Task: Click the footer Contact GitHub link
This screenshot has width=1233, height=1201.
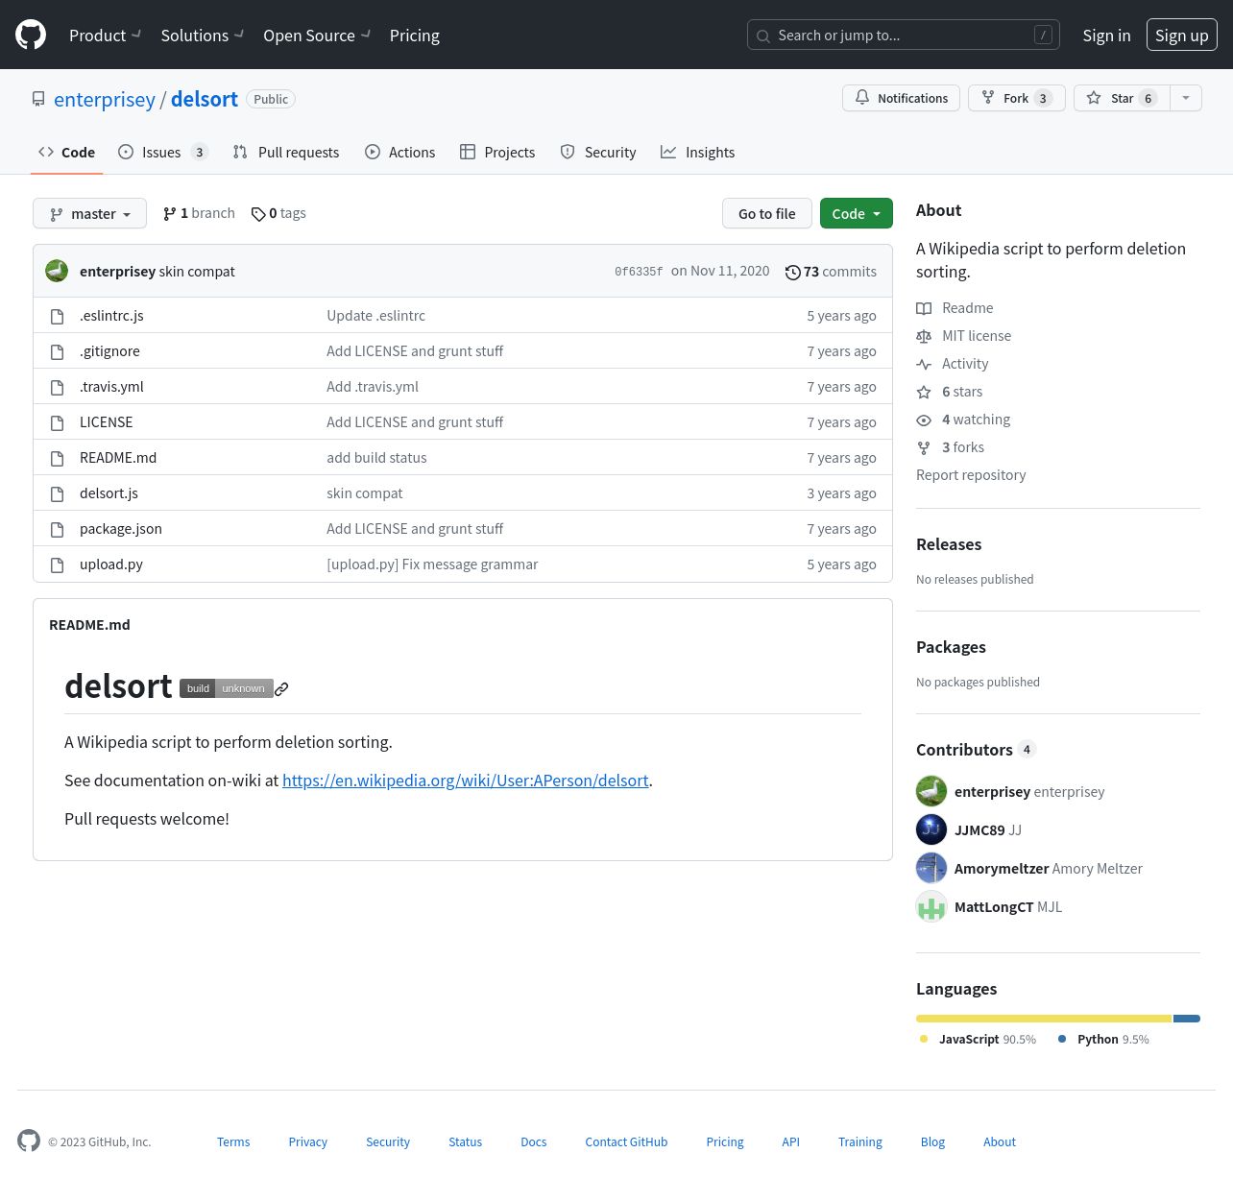Action: (x=626, y=1141)
